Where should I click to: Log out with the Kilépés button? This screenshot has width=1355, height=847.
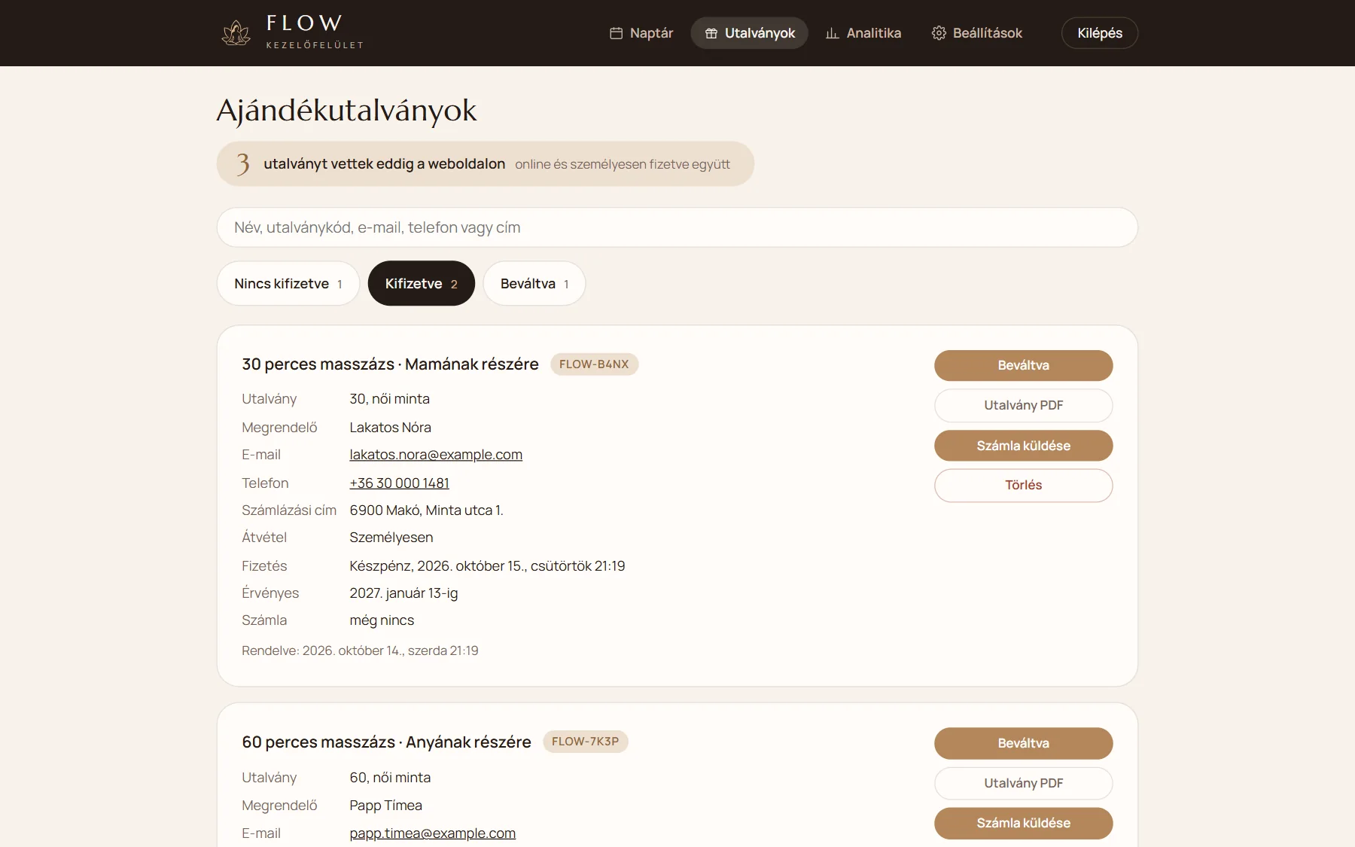click(1099, 33)
